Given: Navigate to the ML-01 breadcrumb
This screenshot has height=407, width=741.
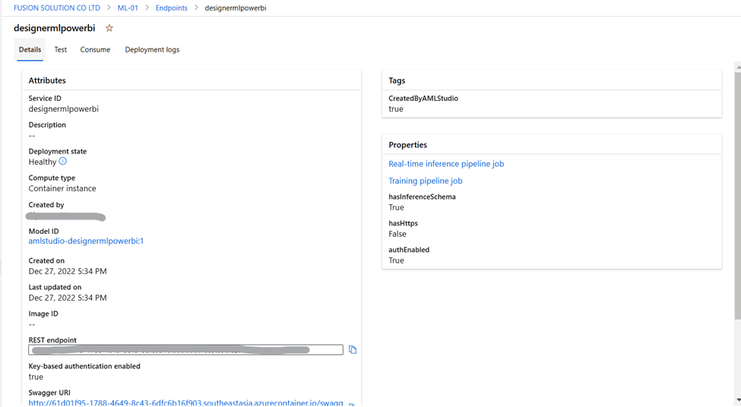Looking at the screenshot, I should 128,8.
